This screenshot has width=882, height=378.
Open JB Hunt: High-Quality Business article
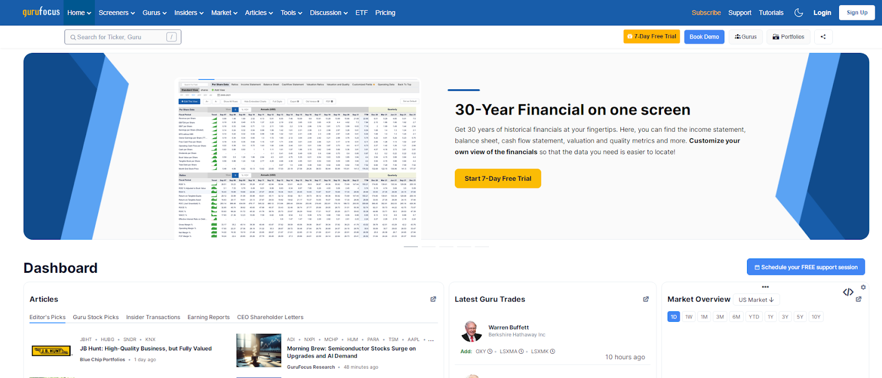coord(146,349)
